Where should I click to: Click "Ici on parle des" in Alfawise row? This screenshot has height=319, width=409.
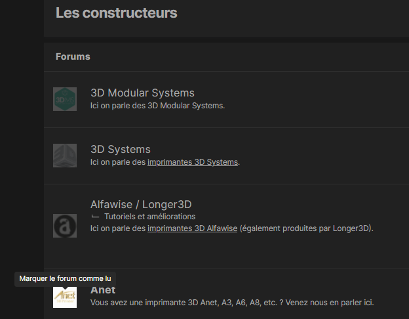(x=118, y=228)
